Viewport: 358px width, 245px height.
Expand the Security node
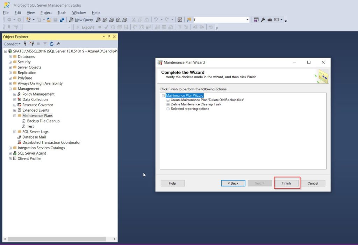[x=10, y=62]
